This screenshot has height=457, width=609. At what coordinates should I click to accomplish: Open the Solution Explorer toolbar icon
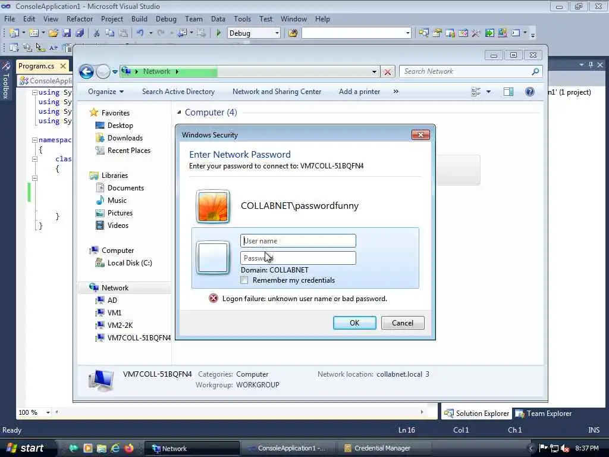423,33
